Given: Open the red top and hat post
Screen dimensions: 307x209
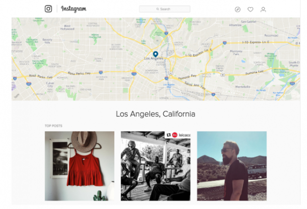Looking at the screenshot, I should coord(80,166).
